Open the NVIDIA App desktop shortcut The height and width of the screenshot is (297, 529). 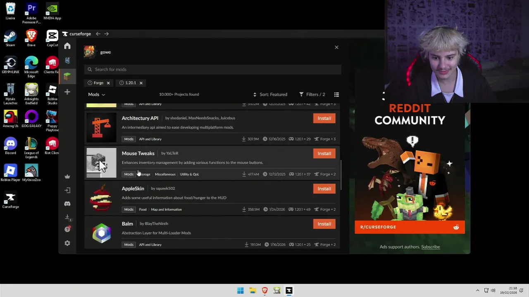click(x=52, y=12)
